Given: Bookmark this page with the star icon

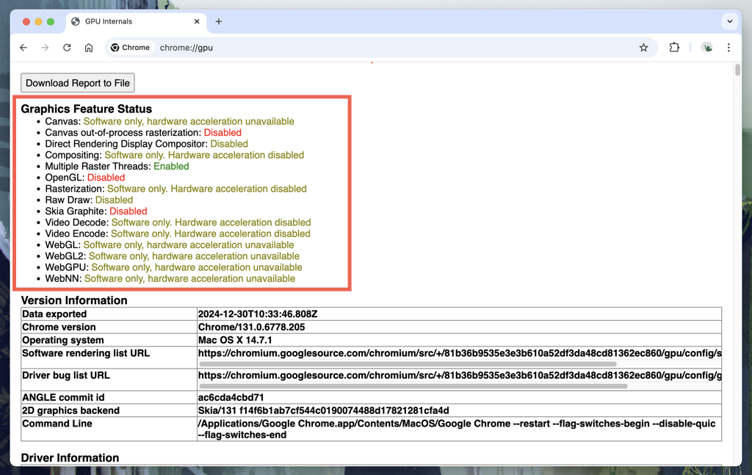Looking at the screenshot, I should coord(643,48).
